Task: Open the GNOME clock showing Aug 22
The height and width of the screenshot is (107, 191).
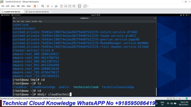Action: point(95,15)
